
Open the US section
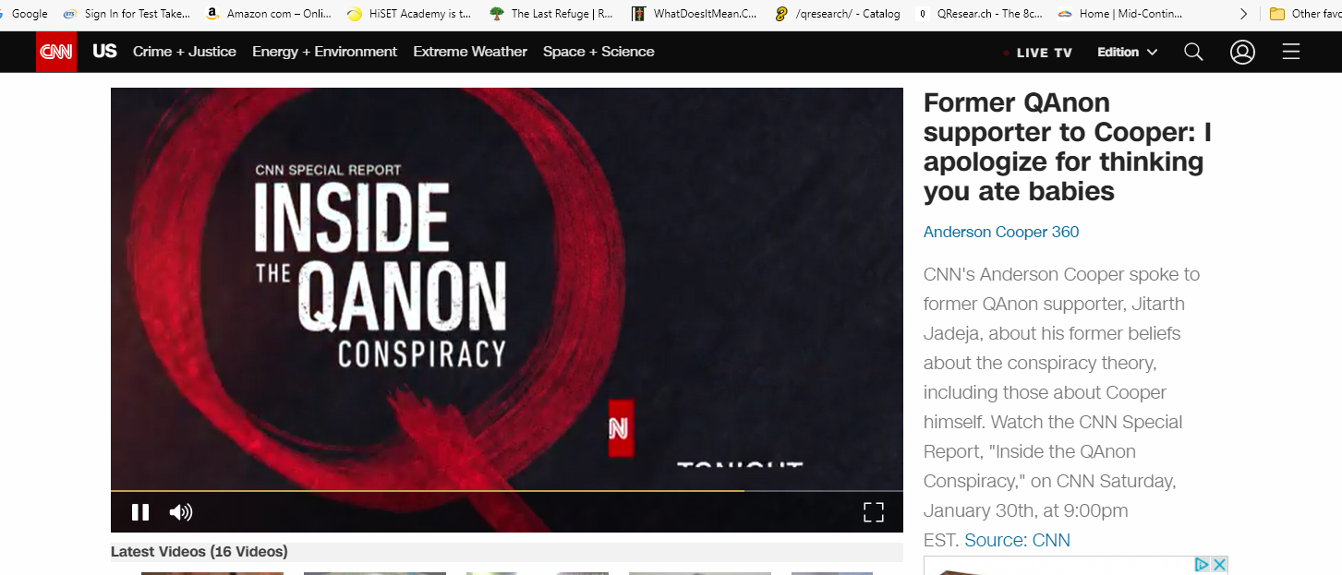pos(104,52)
